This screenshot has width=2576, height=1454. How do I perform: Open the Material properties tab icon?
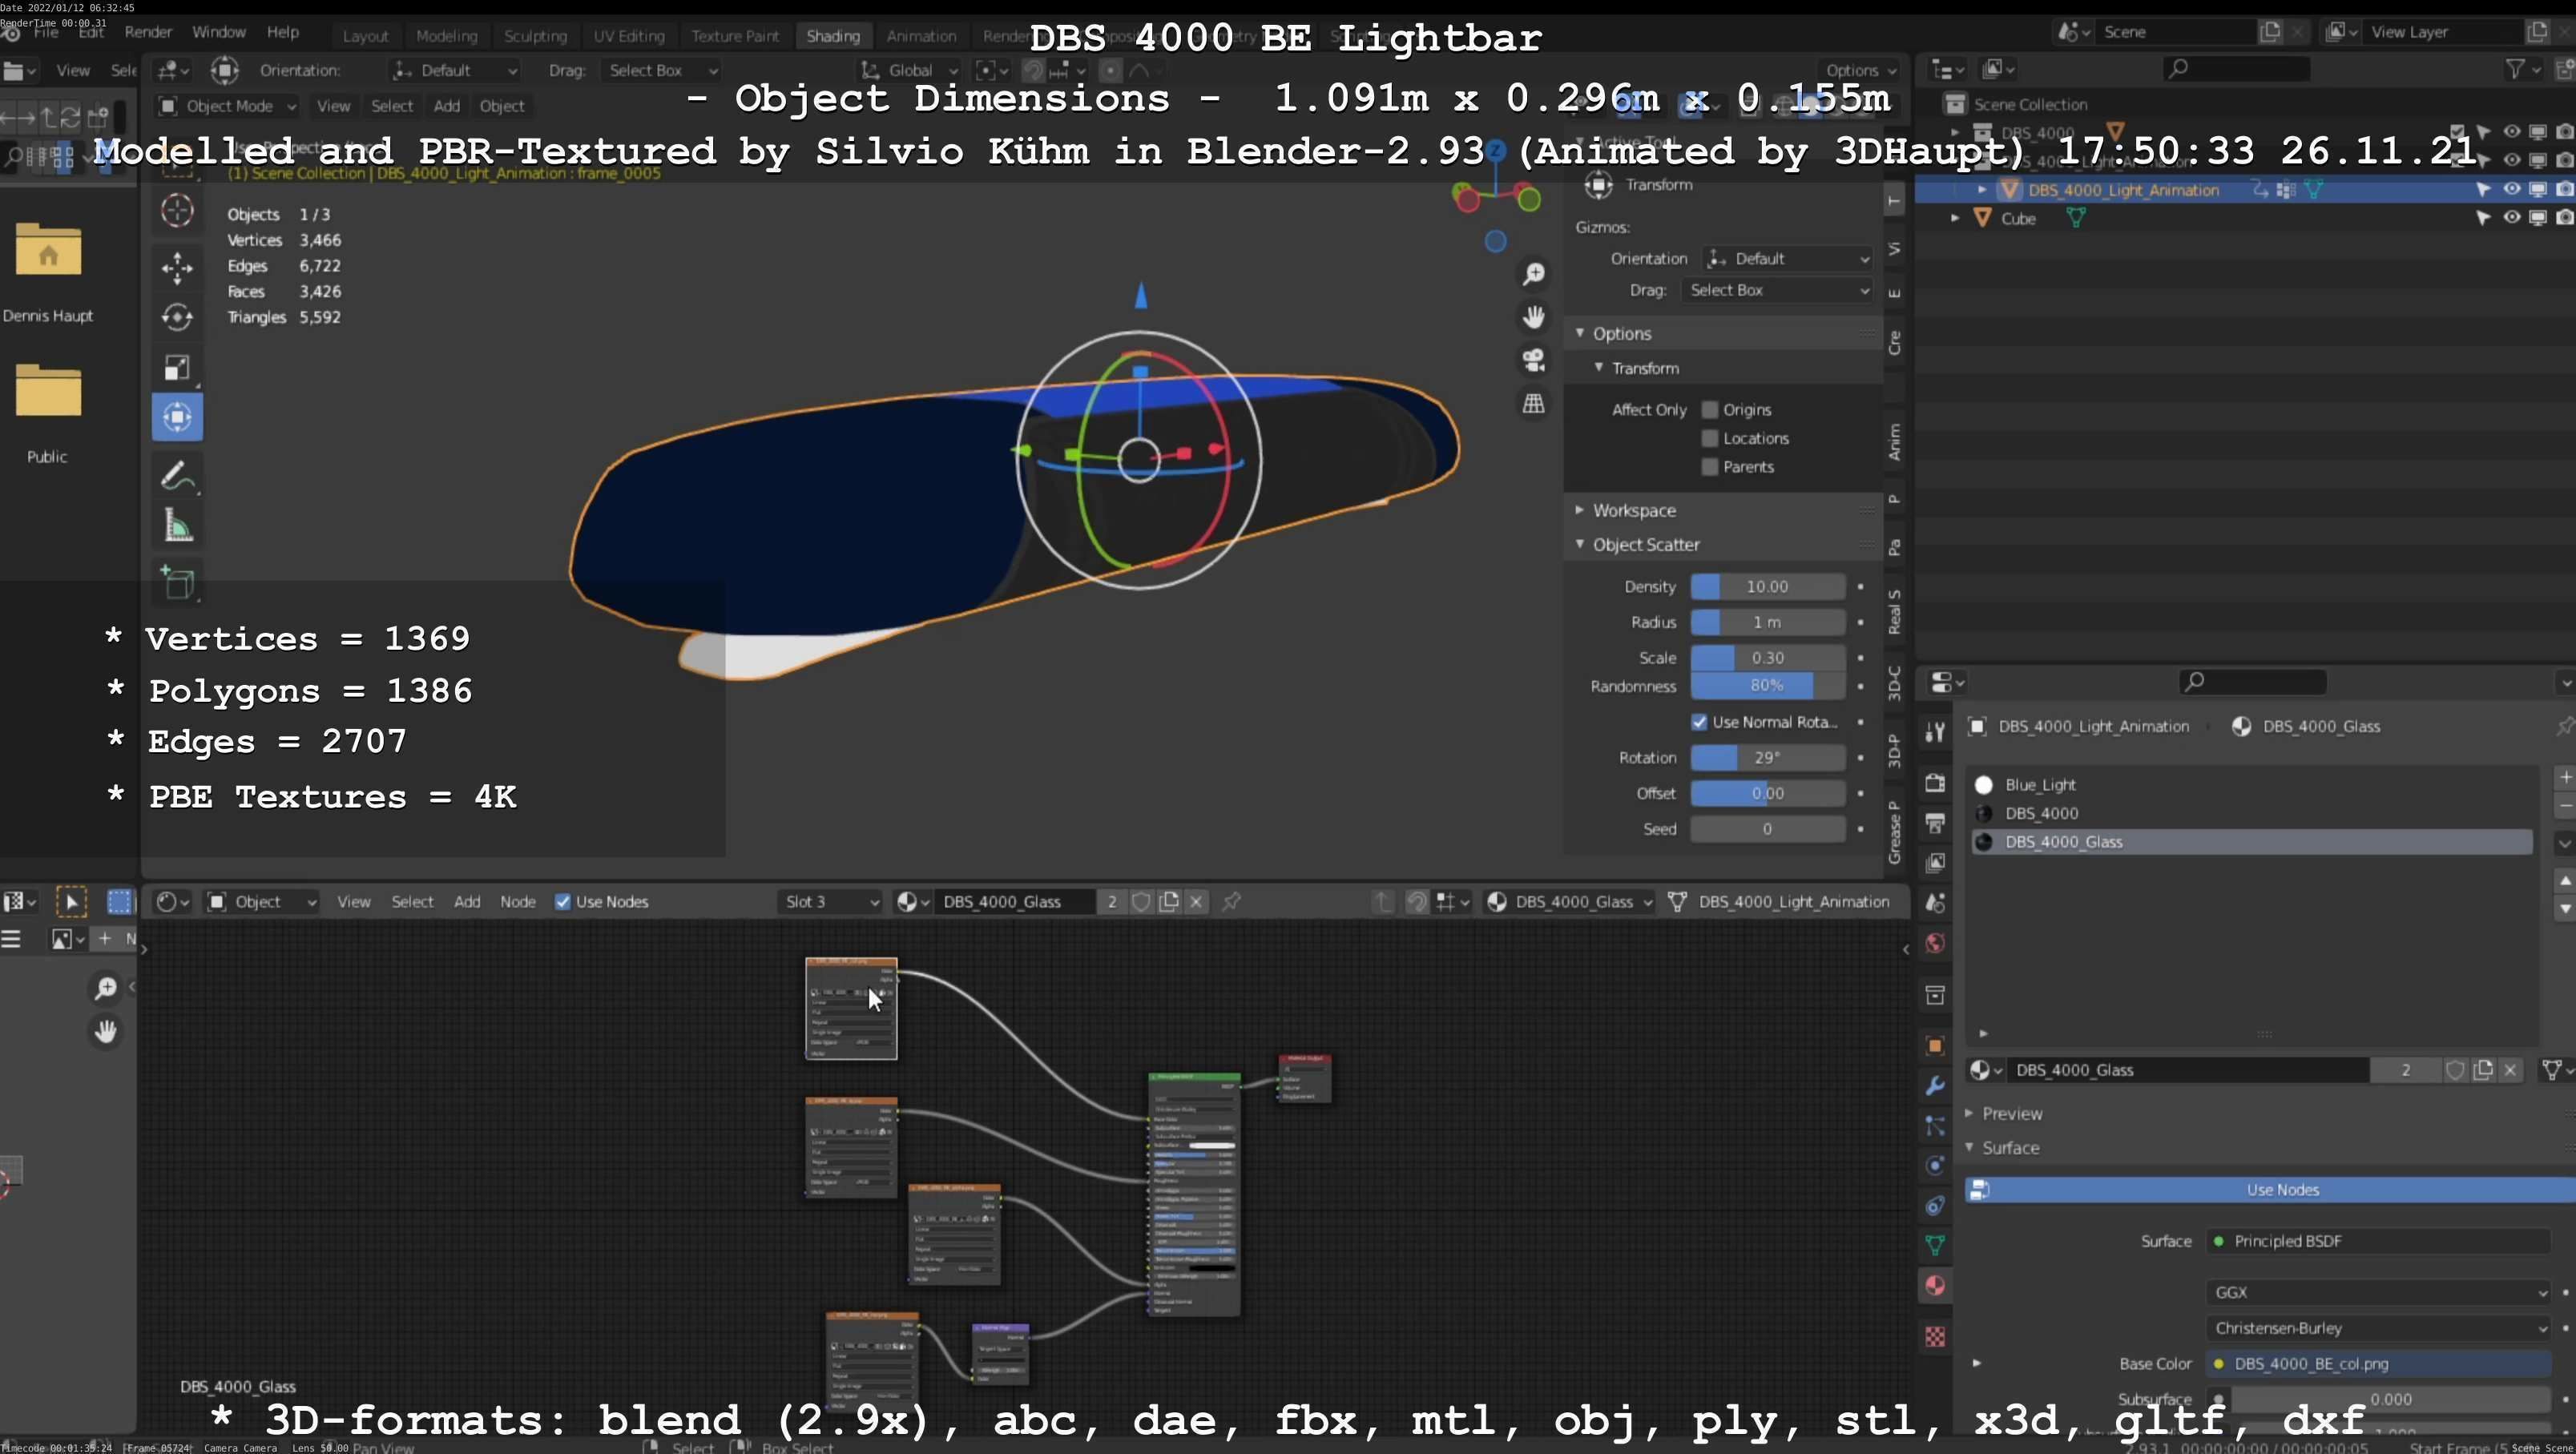tap(1935, 1286)
